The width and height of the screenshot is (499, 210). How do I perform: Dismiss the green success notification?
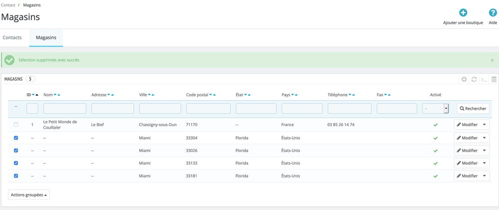click(493, 60)
